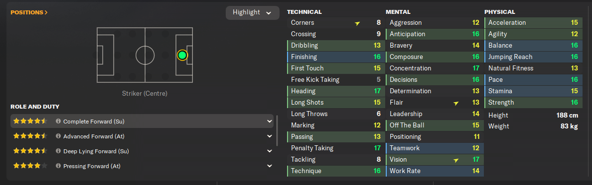Click info icon beside Pressing Forward role
This screenshot has width=592, height=185.
(58, 166)
